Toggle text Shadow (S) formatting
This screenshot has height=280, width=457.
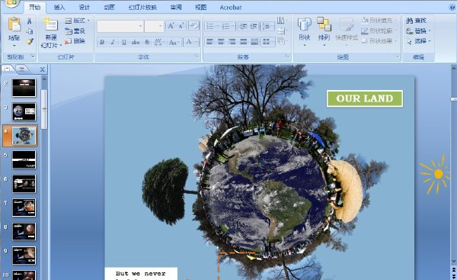147,42
